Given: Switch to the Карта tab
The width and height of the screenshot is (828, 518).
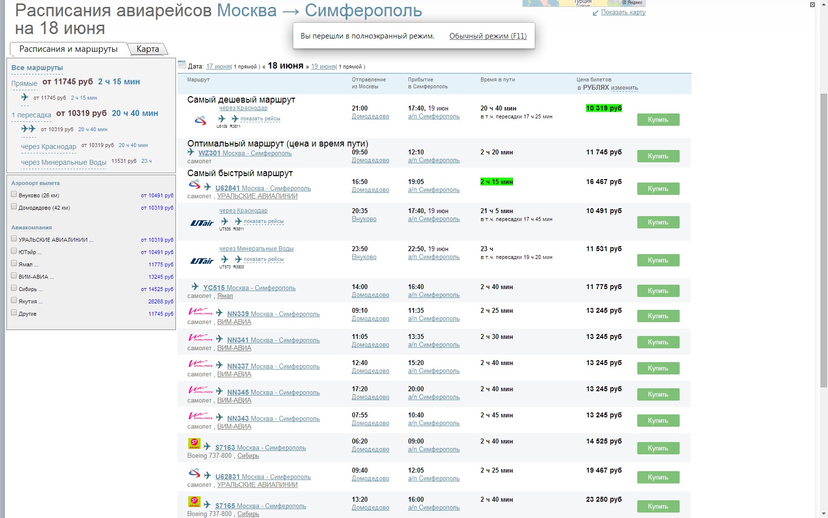Looking at the screenshot, I should click(x=148, y=49).
